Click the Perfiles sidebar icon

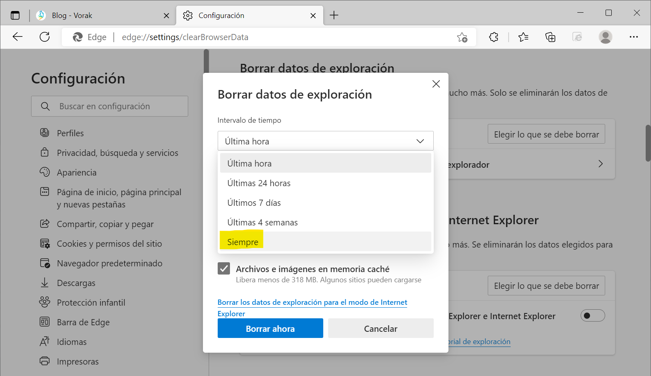(45, 133)
